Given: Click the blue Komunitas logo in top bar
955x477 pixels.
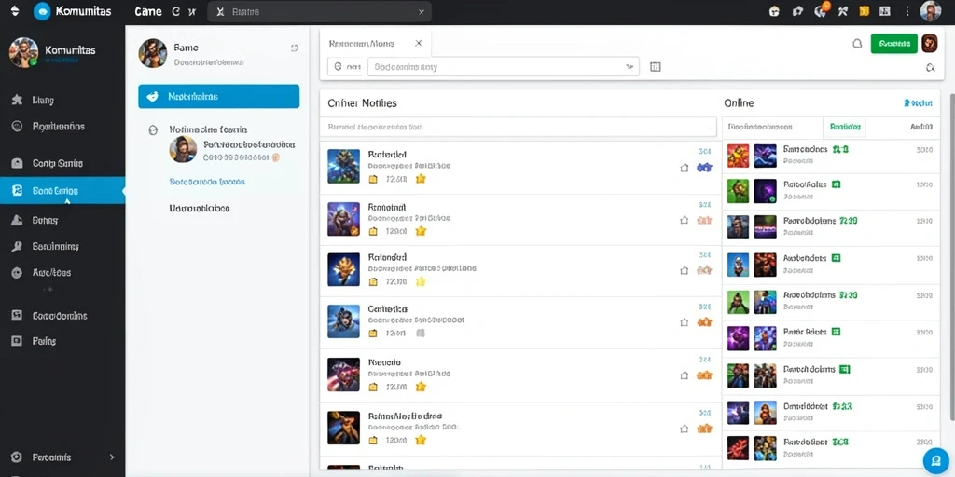Looking at the screenshot, I should tap(42, 11).
